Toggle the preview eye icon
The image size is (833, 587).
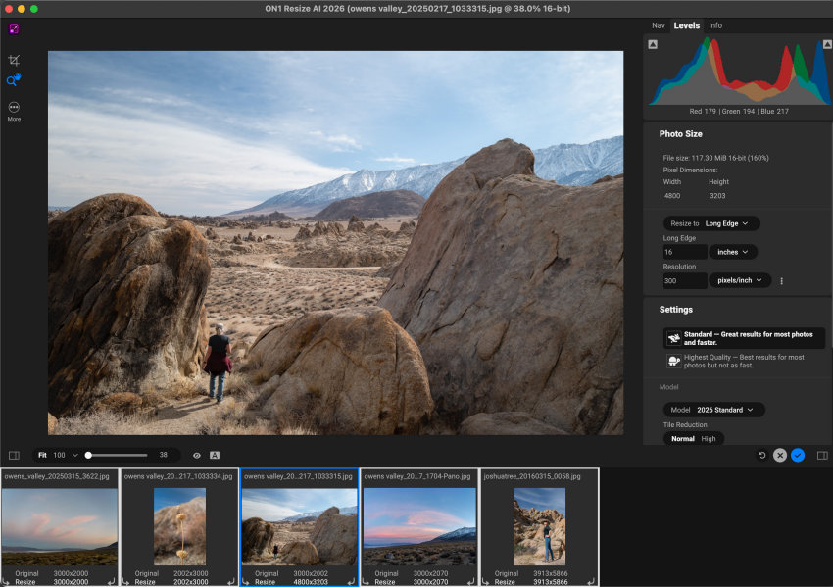(197, 456)
